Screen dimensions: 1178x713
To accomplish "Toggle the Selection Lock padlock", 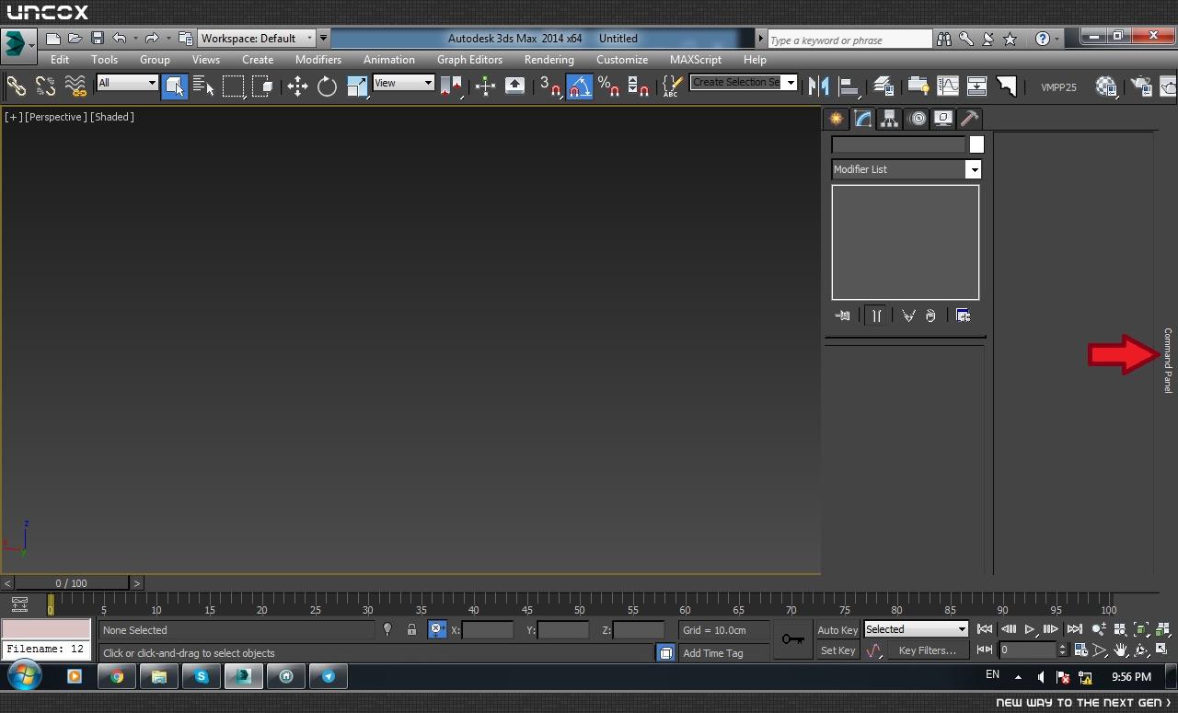I will coord(411,630).
